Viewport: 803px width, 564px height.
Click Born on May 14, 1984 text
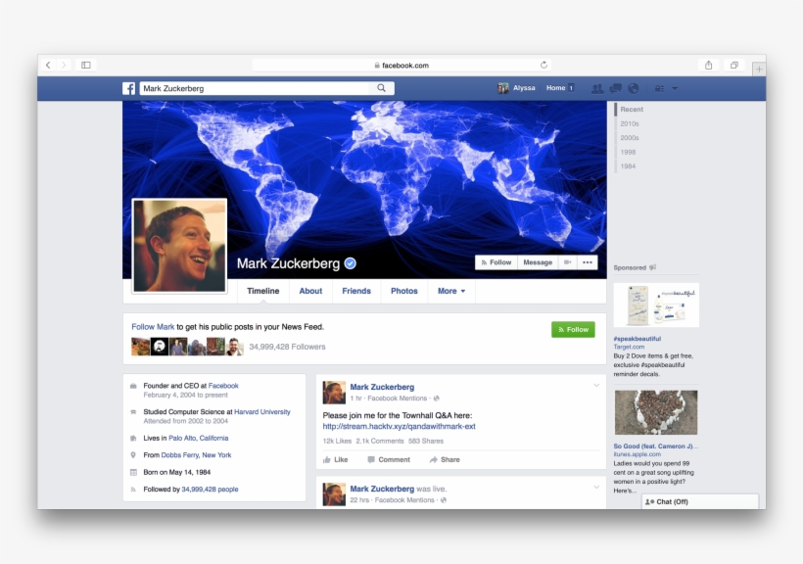[x=176, y=472]
